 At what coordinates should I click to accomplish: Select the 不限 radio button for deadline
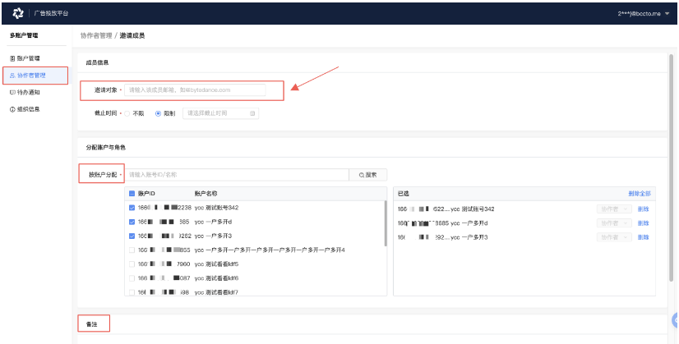pos(127,113)
